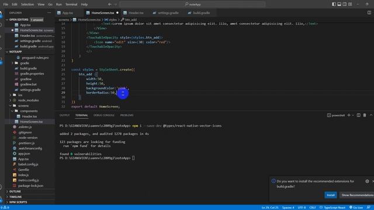This screenshot has height=210, width=374.
Task: Open the Help menu
Action: (x=84, y=4)
